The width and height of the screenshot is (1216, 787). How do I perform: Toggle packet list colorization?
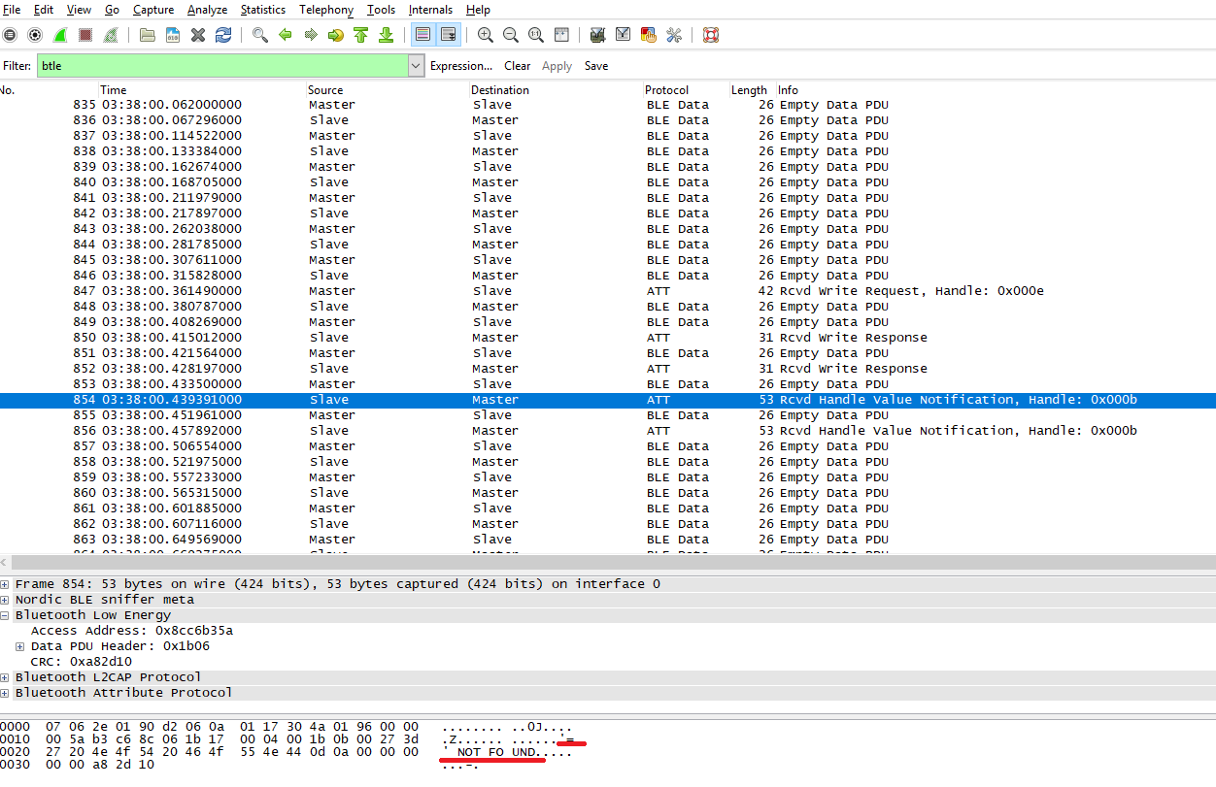coord(422,35)
